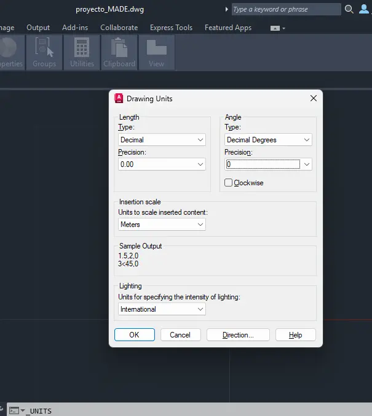This screenshot has width=372, height=416.
Task: Open the Length Precision dropdown
Action: [162, 164]
